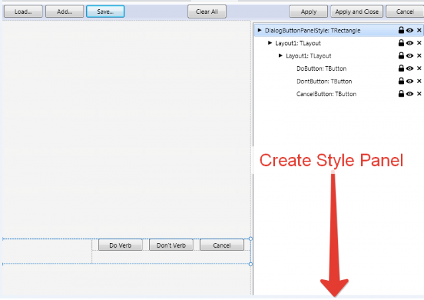Select DialogButtonPanelStyle: TRectangle row
This screenshot has height=300, width=424.
(x=339, y=30)
